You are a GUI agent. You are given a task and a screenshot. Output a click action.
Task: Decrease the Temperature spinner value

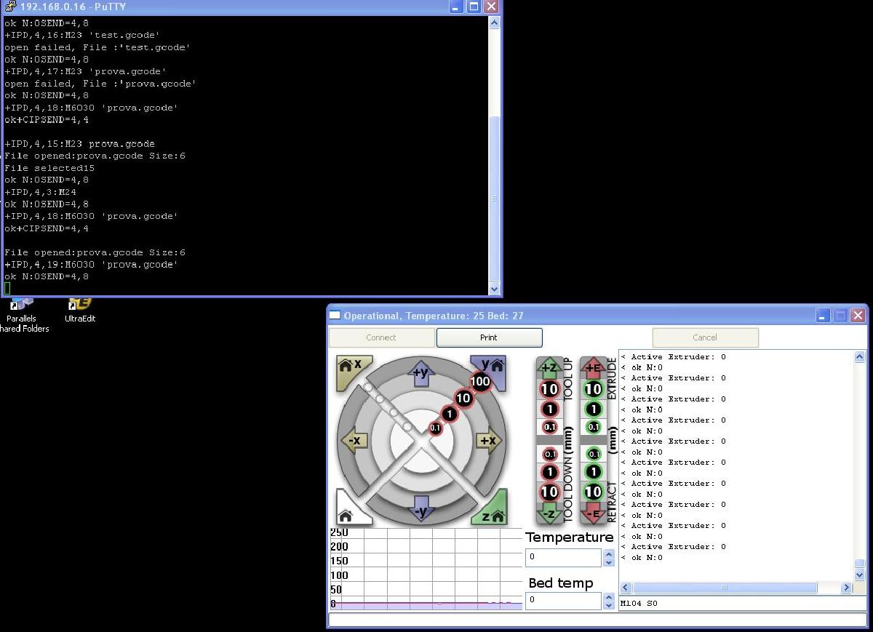click(609, 562)
